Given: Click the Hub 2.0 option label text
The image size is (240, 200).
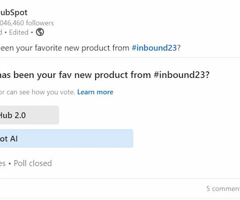Looking at the screenshot, I should point(13,115).
